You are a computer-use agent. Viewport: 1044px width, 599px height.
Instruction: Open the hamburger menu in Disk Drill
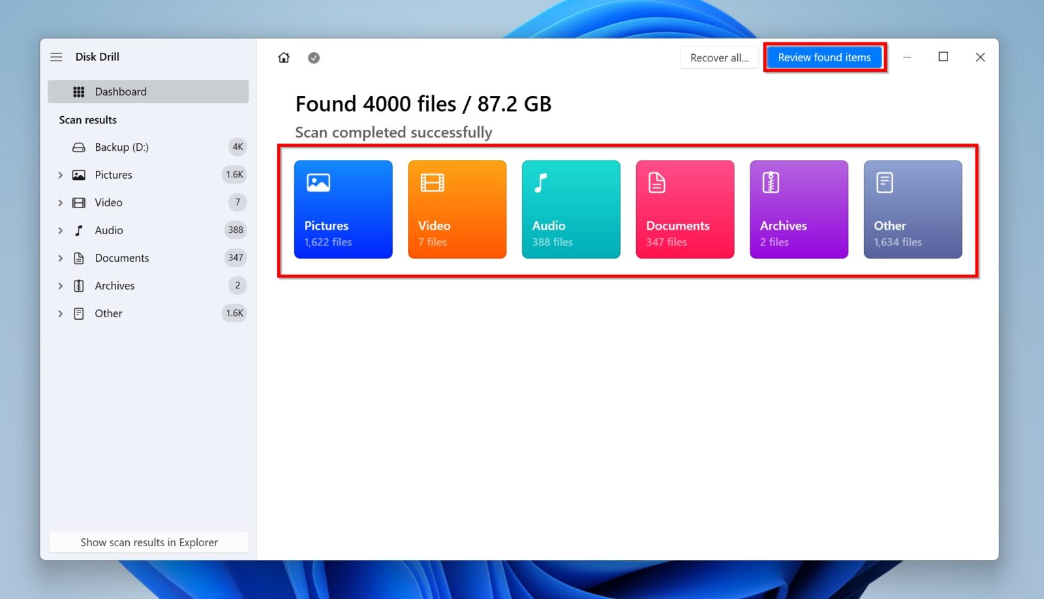pos(56,57)
